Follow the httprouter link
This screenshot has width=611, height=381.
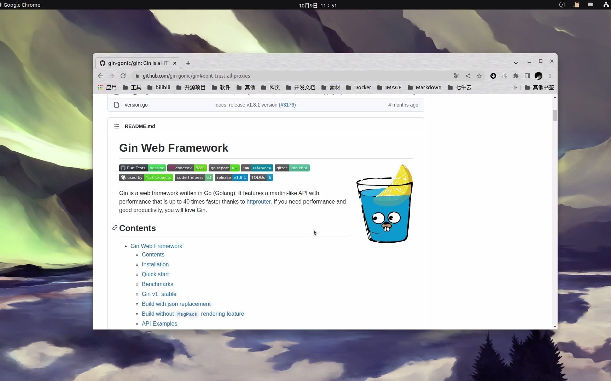(x=258, y=202)
